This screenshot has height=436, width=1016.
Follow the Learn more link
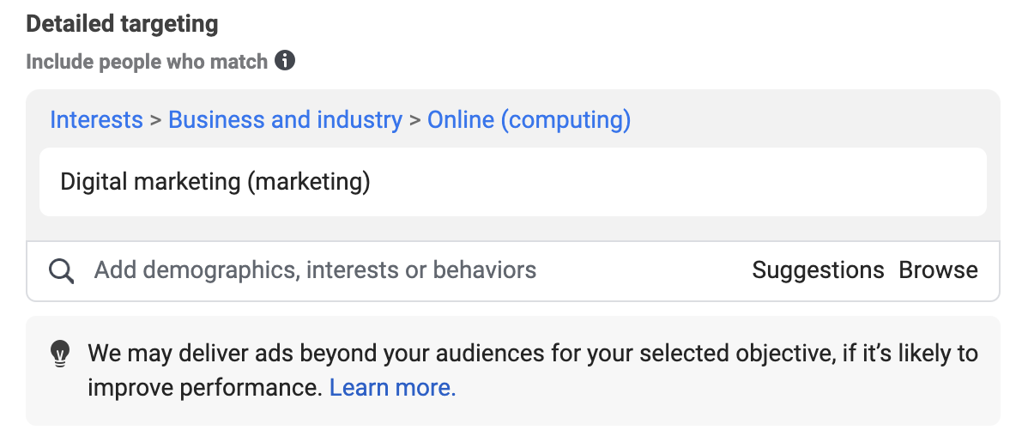pos(393,387)
